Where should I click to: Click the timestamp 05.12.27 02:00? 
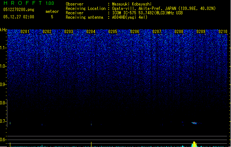click(19, 17)
